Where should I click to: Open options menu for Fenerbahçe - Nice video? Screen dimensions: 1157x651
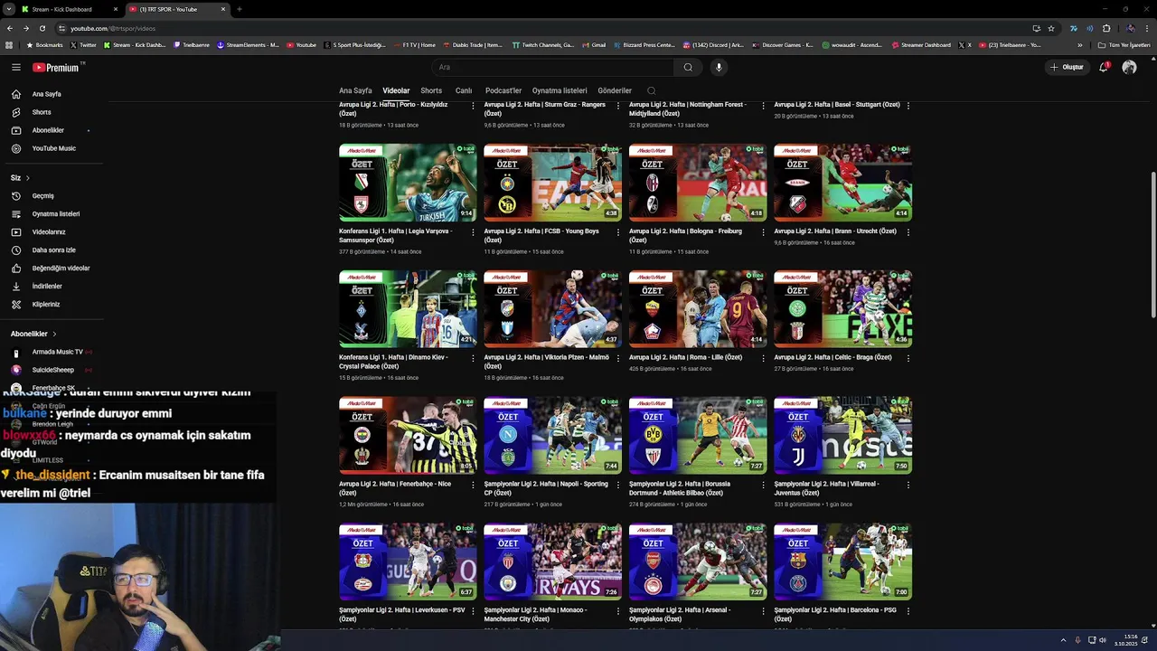point(473,485)
